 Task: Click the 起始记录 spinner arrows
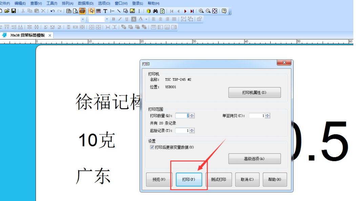pyautogui.click(x=192, y=130)
